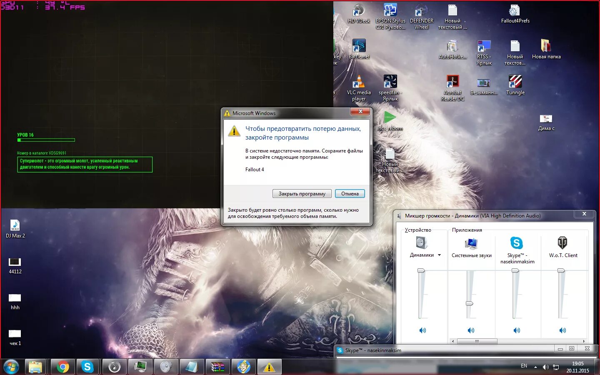Open WinRAR from the taskbar
The image size is (600, 375).
217,367
